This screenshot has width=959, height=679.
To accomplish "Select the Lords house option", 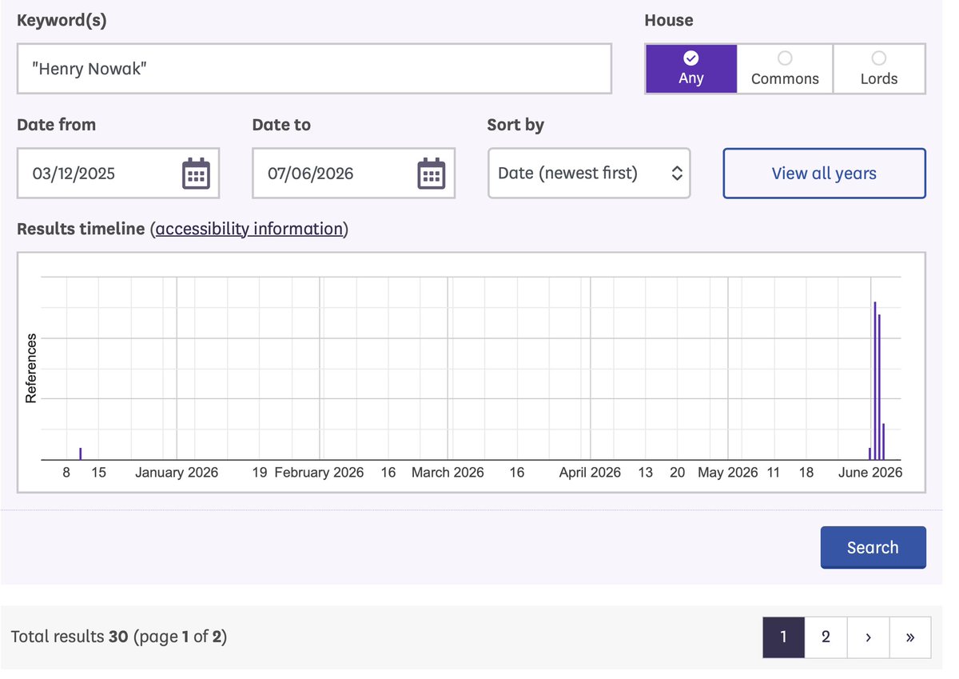I will point(879,69).
